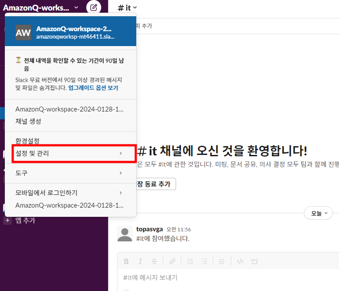Click the code block icon
339x291 pixels.
tap(254, 261)
